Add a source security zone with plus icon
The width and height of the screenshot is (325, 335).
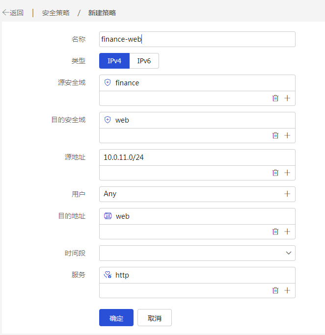click(287, 98)
